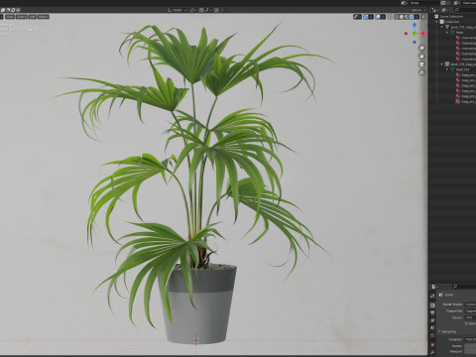The image size is (476, 357).
Task: Open the snapping options dropdown
Action: click(x=207, y=10)
